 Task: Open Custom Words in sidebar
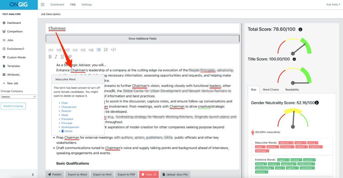14,57
